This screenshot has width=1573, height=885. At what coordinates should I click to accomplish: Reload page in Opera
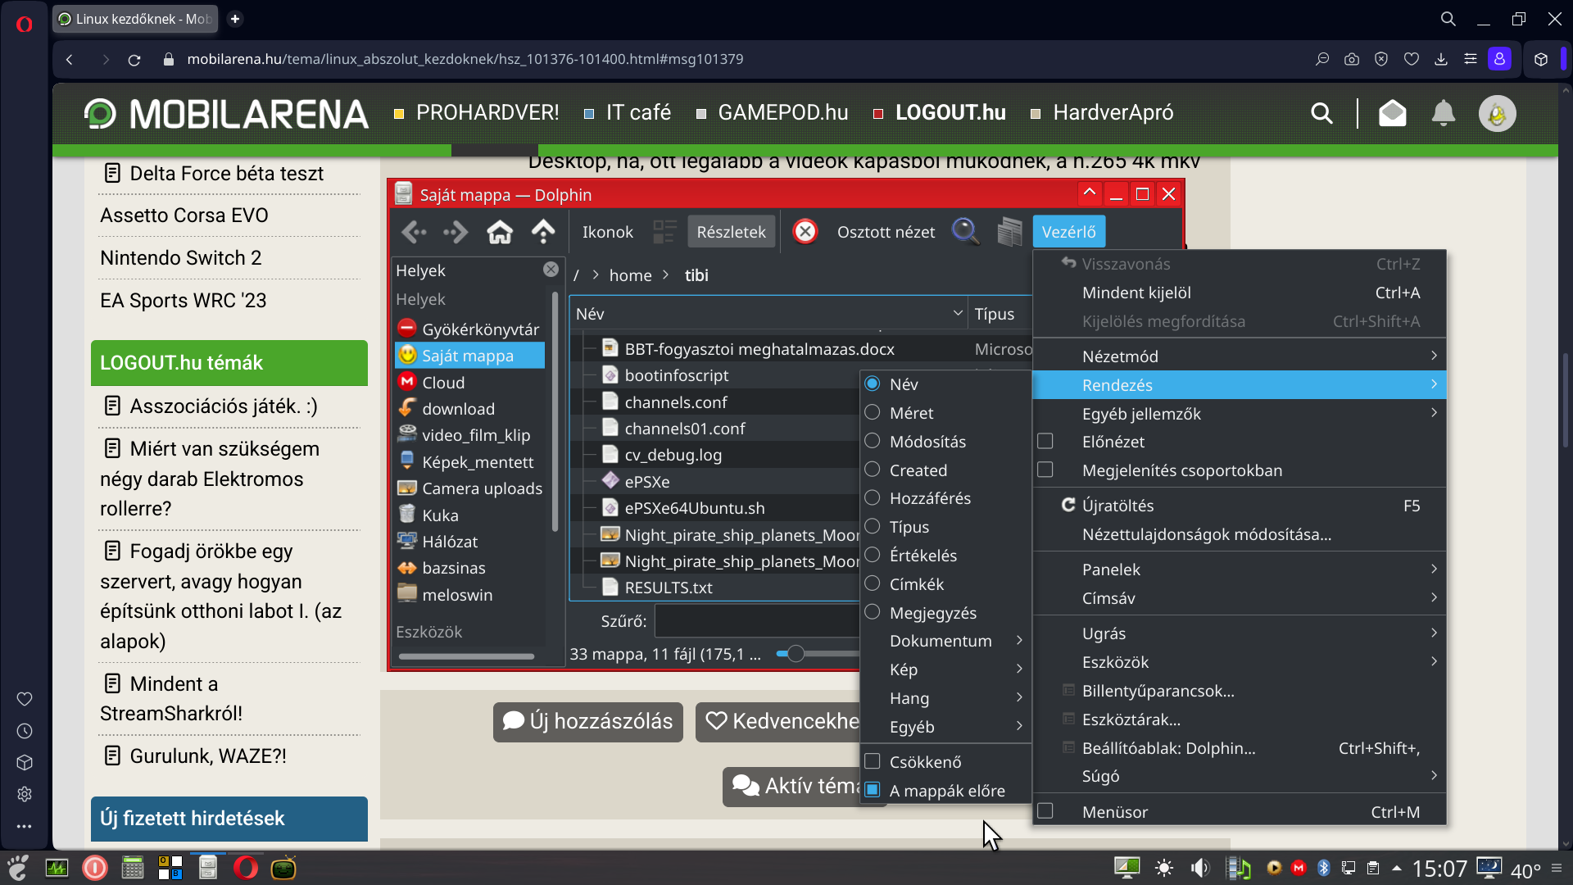coord(134,60)
